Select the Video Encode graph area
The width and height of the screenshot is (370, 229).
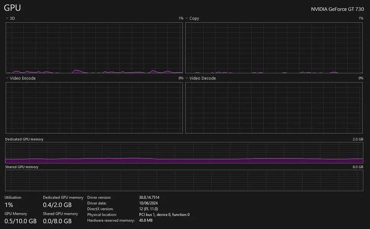coord(94,108)
